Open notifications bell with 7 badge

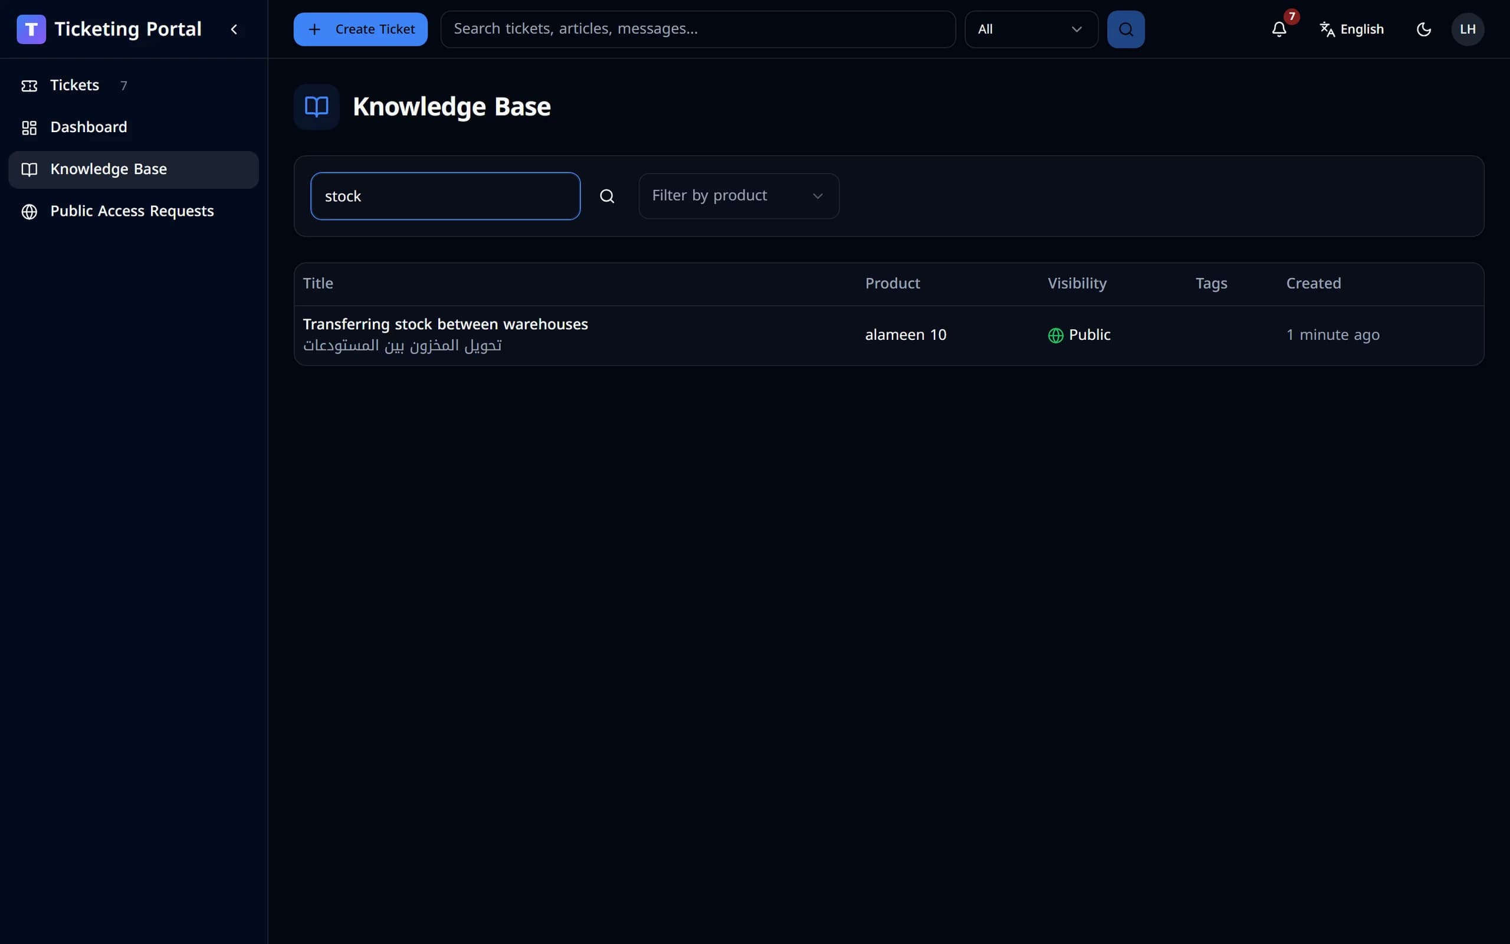(1279, 29)
